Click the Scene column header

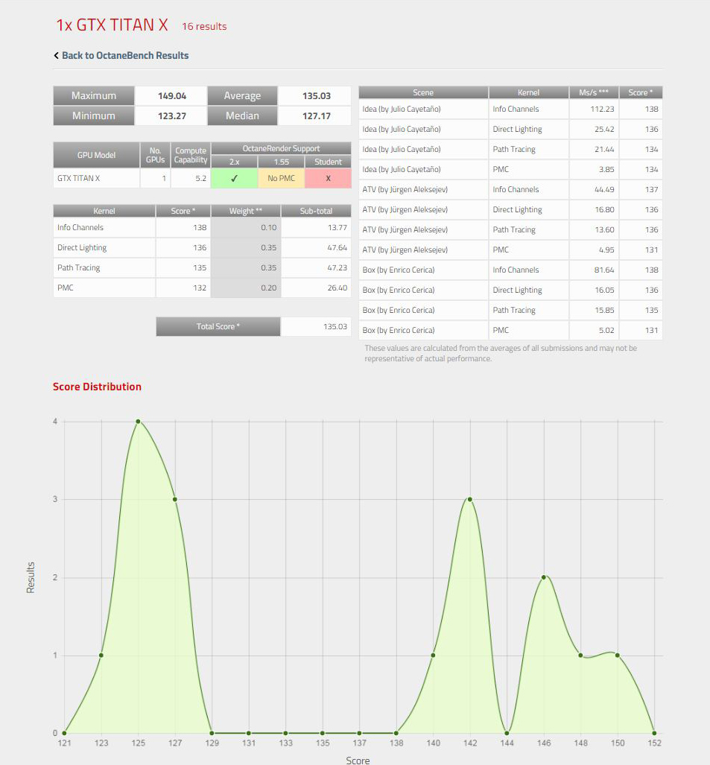(x=423, y=92)
